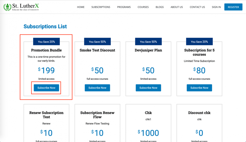Click the Subscription Renew Flow heading
Viewport: 246px width, 142px height.
click(97, 115)
